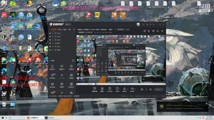The width and height of the screenshot is (214, 120).
Task: Show hidden tray icons arrow
Action: tap(197, 118)
